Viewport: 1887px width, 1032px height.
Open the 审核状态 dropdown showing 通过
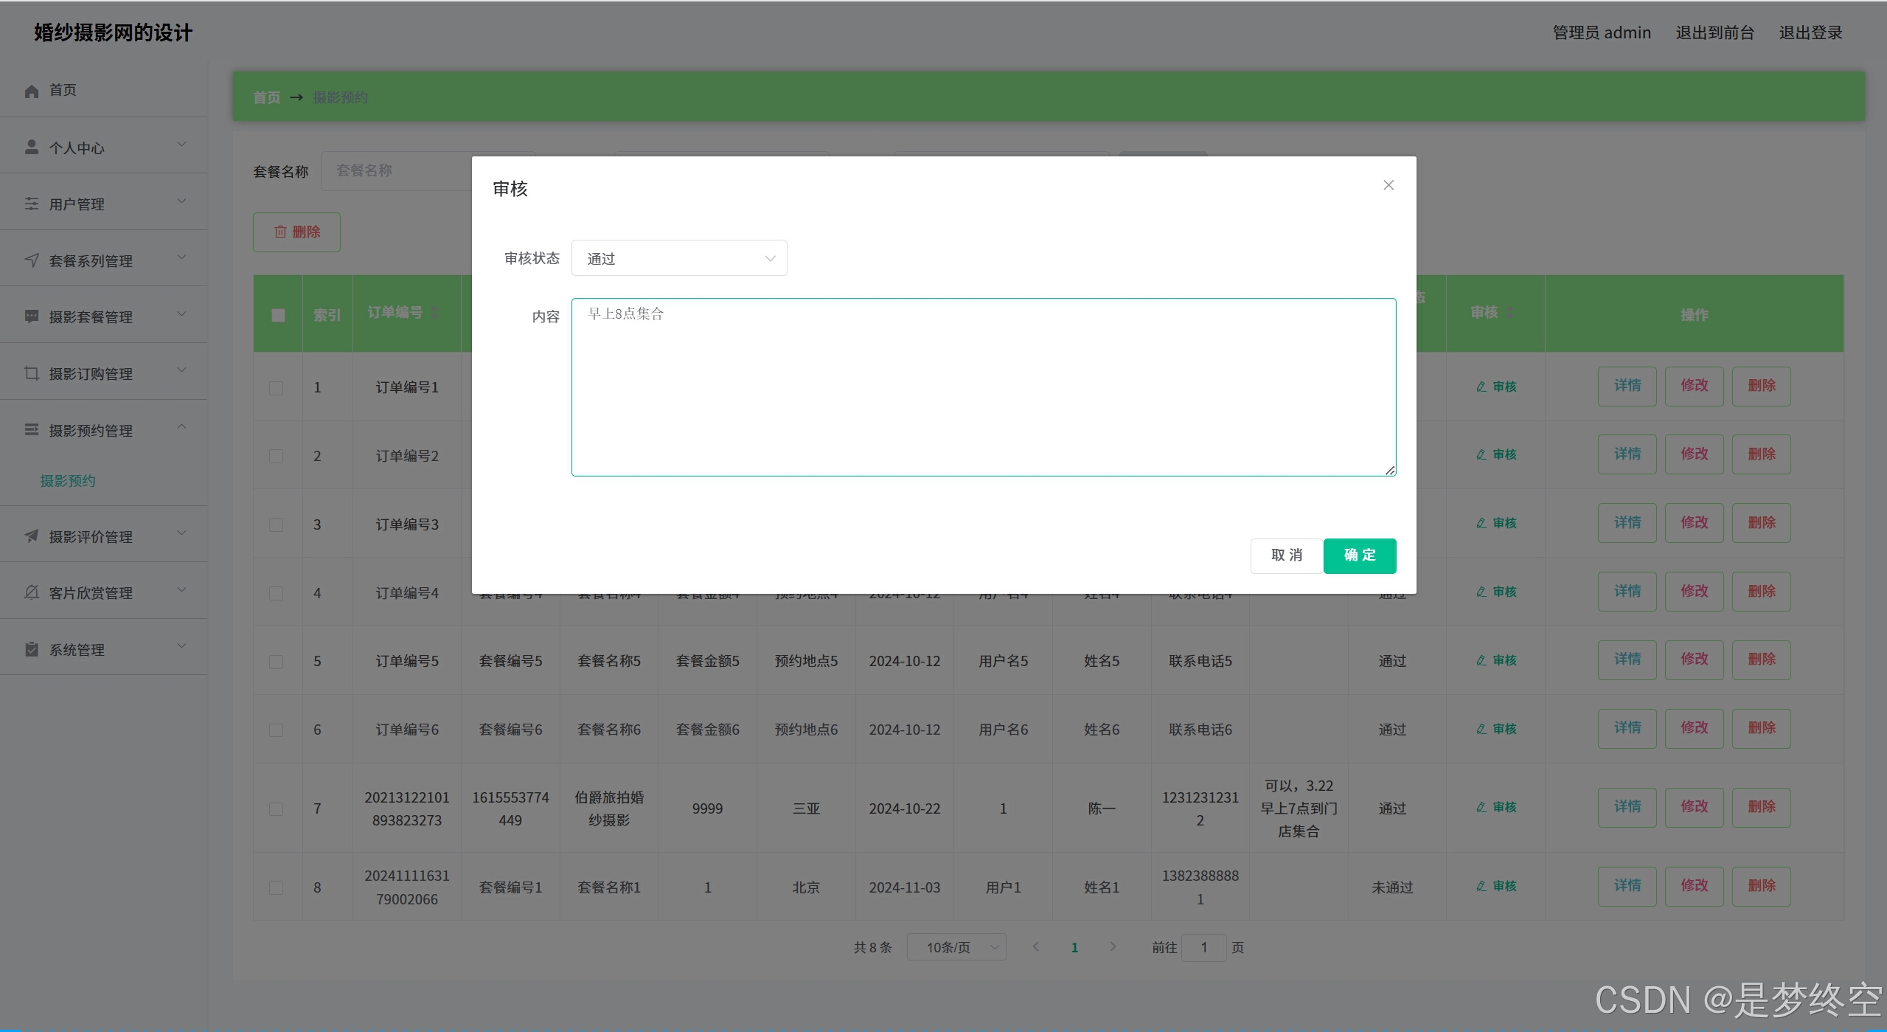coord(678,258)
